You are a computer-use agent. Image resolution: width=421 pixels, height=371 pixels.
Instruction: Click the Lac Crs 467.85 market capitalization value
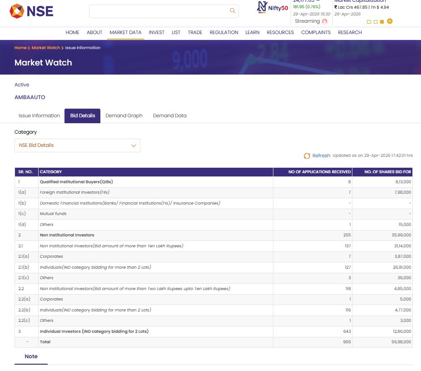(362, 7)
